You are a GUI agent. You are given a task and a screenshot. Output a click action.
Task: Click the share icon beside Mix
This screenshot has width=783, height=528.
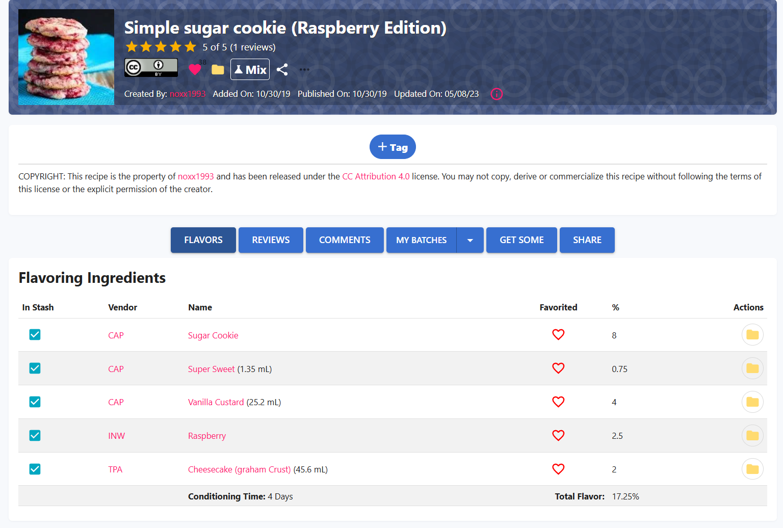point(282,69)
